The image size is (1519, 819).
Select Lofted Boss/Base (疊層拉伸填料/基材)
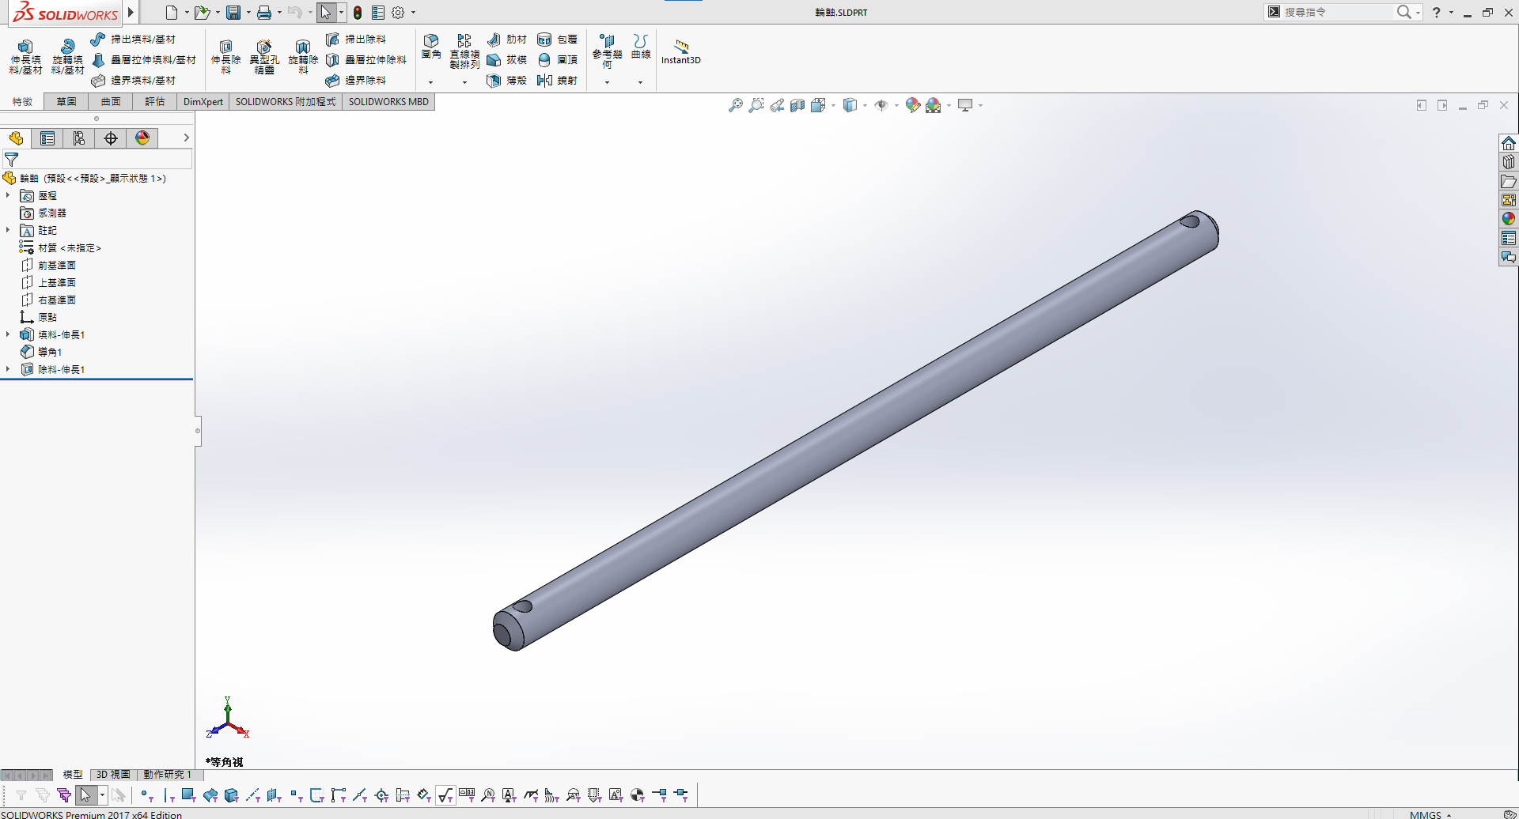(x=143, y=60)
